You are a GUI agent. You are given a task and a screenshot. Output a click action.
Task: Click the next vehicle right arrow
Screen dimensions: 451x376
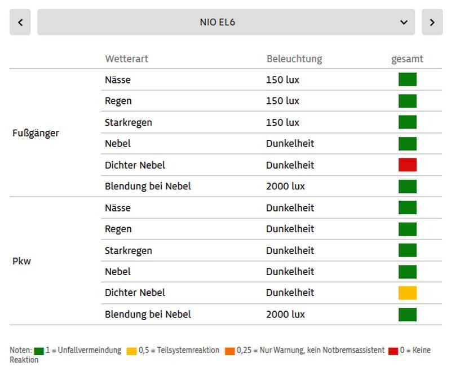(x=432, y=23)
